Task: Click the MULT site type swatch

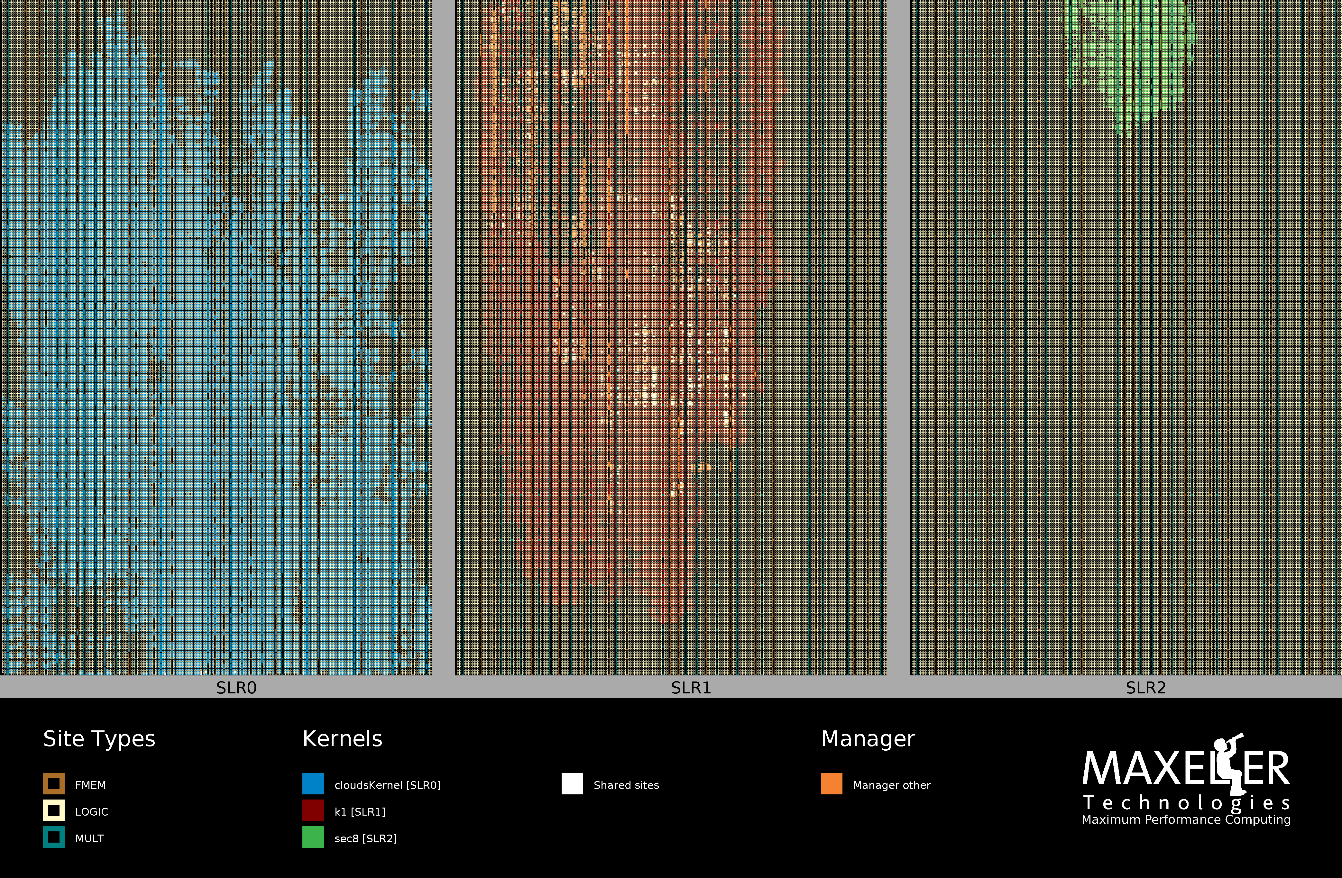Action: click(54, 837)
